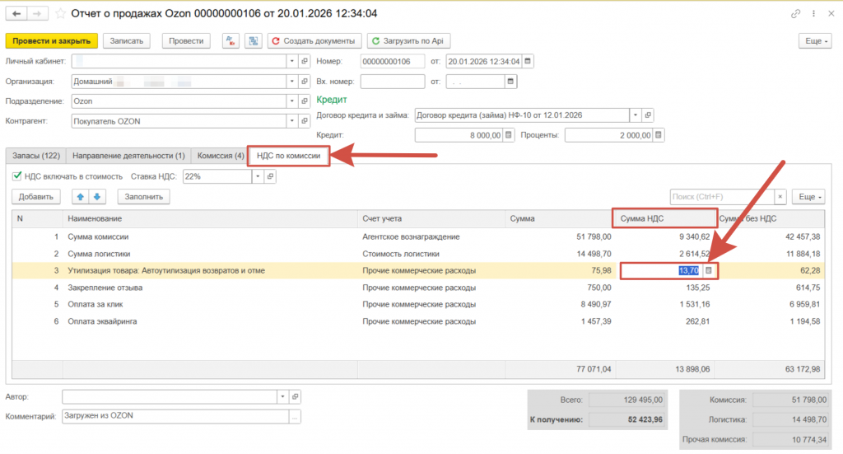Move row up with blue arrow
This screenshot has height=454, width=843.
81,197
